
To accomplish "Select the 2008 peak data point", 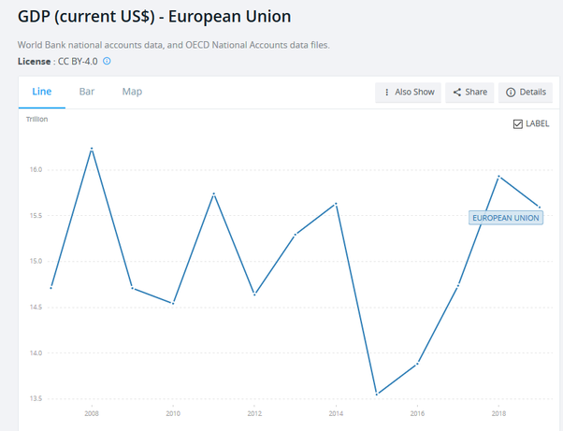I will pos(92,148).
